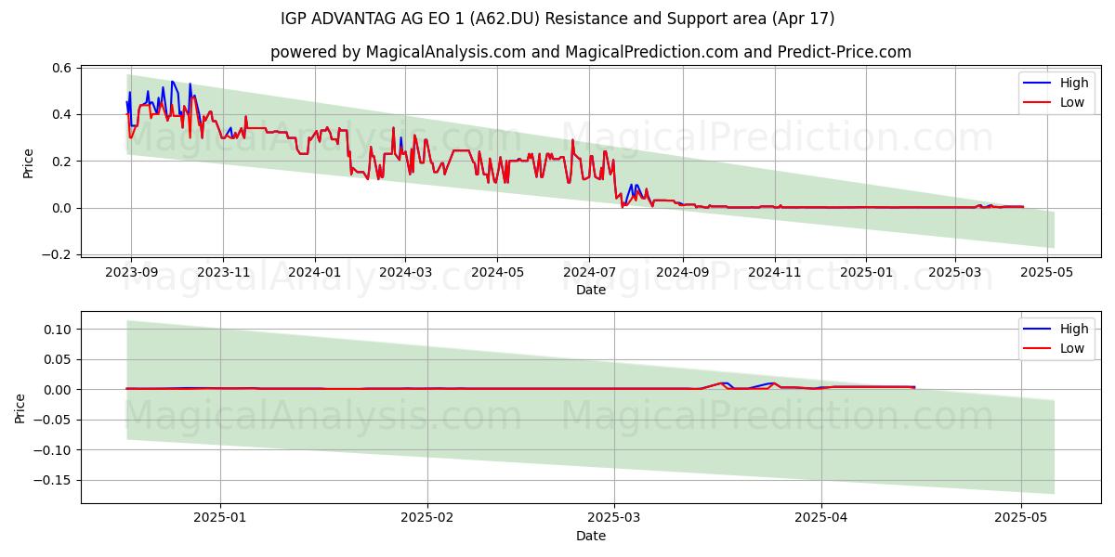Image resolution: width=1115 pixels, height=557 pixels.
Task: Click the 2023-11 date tick on top chart
Action: click(223, 272)
